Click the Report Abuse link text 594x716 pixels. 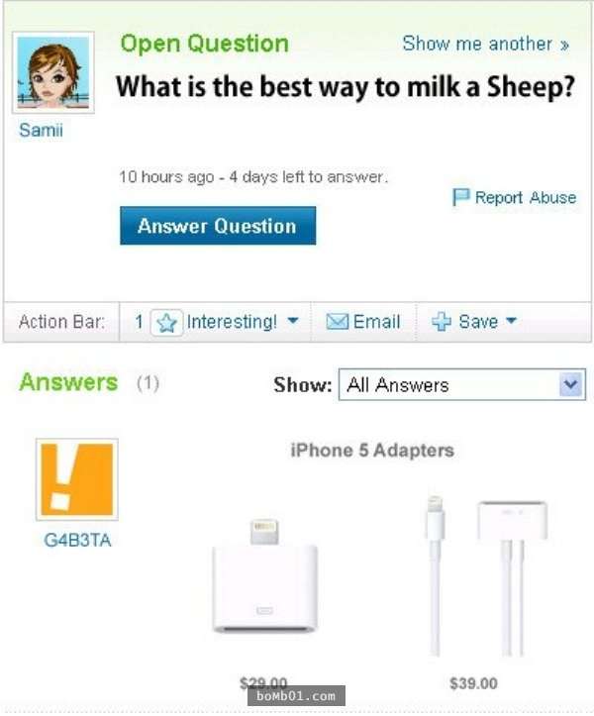(526, 198)
